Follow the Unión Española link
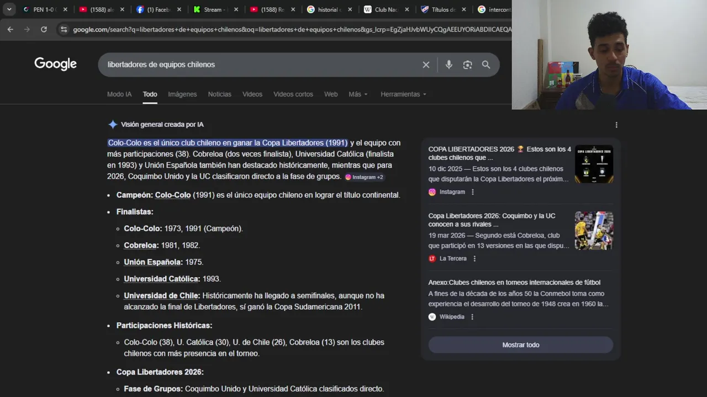This screenshot has width=707, height=397. (152, 262)
